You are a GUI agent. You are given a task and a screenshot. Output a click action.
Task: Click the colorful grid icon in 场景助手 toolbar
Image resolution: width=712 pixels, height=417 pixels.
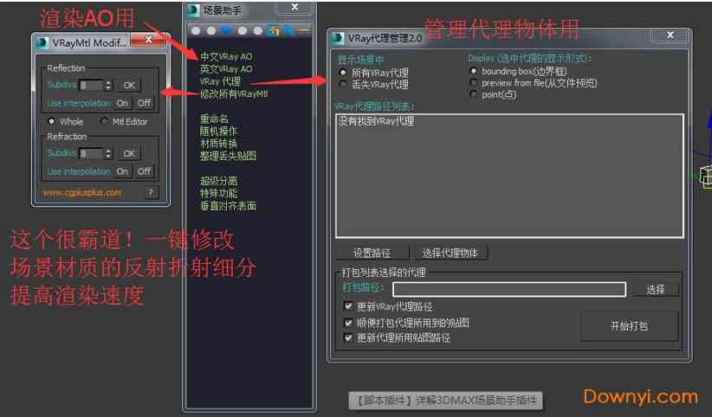coord(274,31)
